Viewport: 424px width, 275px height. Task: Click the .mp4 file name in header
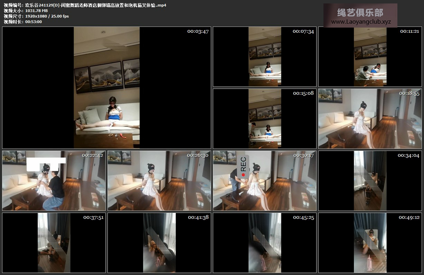(96, 5)
